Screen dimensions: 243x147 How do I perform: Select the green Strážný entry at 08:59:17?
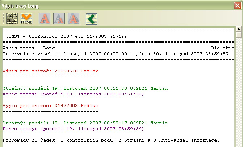(x=73, y=122)
